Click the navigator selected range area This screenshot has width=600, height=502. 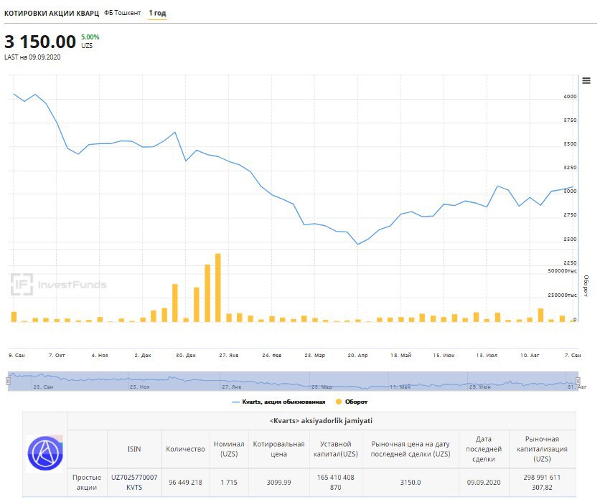coord(293,382)
